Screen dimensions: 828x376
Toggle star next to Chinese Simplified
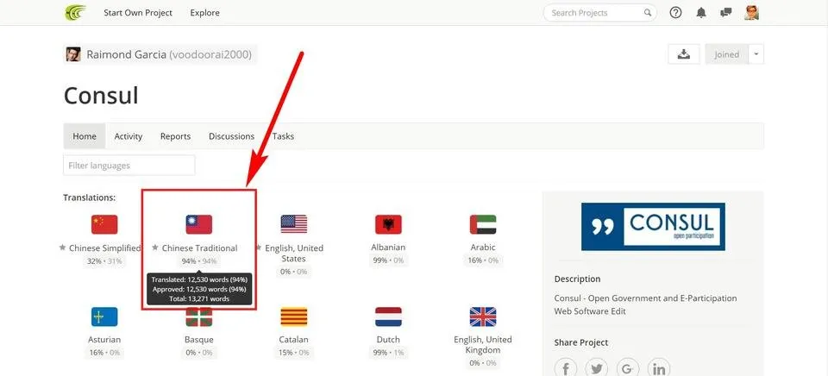tap(62, 248)
